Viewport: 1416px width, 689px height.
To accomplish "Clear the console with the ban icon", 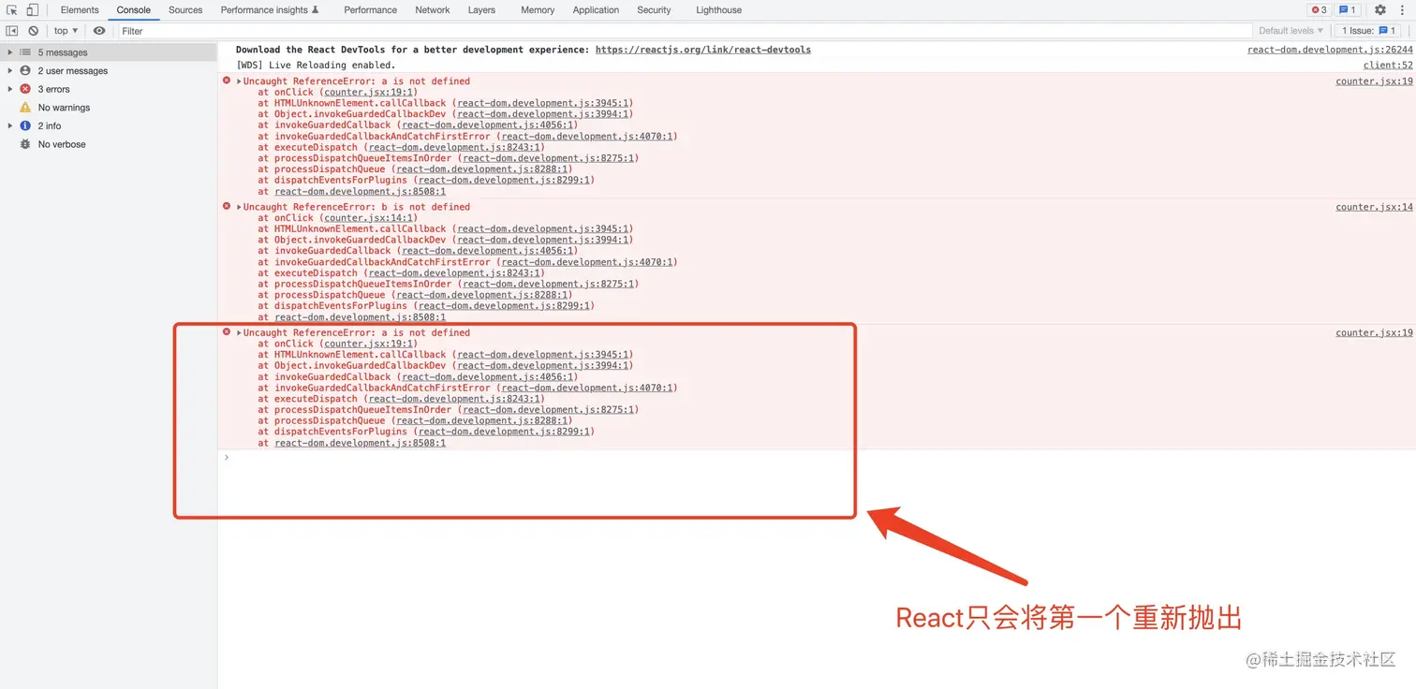I will coord(33,31).
